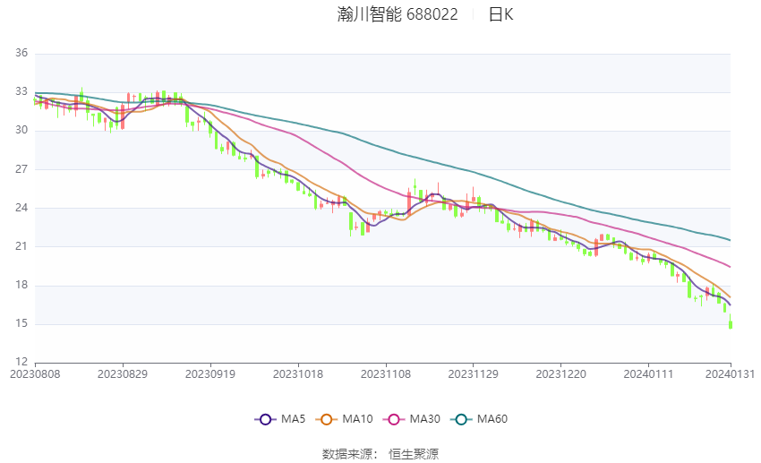This screenshot has width=761, height=463.
Task: Click y-axis value 27
Action: click(21, 169)
